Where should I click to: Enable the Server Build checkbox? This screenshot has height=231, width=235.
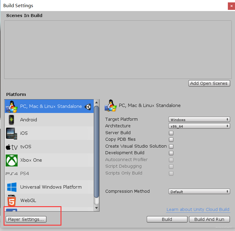171,133
